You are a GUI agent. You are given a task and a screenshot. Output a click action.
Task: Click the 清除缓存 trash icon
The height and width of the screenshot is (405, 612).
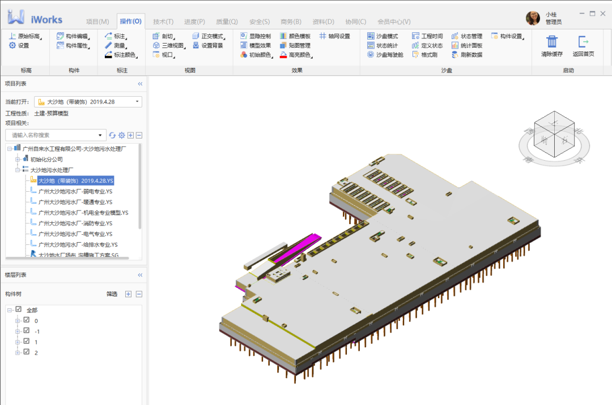551,41
